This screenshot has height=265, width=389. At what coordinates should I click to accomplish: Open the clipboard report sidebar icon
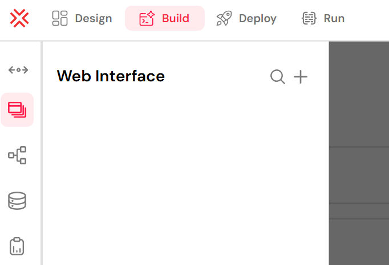coord(17,246)
